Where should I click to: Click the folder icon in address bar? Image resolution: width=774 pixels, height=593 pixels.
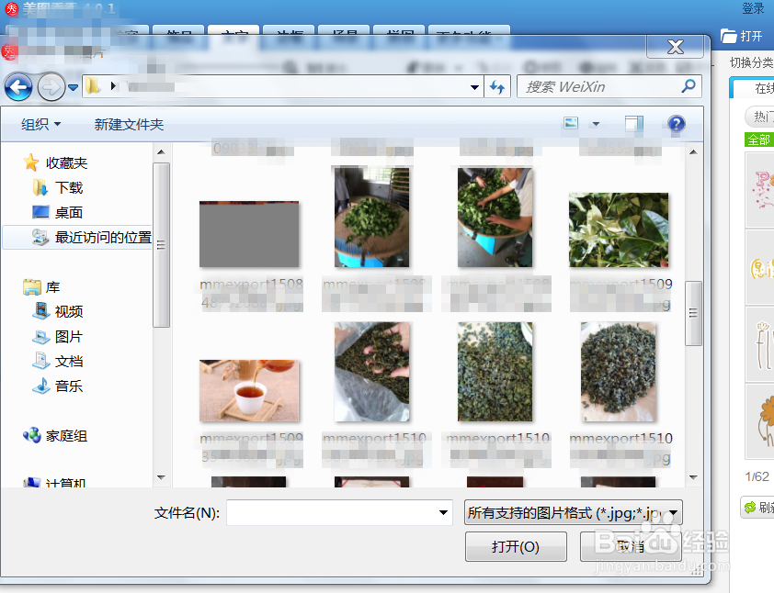[x=92, y=86]
